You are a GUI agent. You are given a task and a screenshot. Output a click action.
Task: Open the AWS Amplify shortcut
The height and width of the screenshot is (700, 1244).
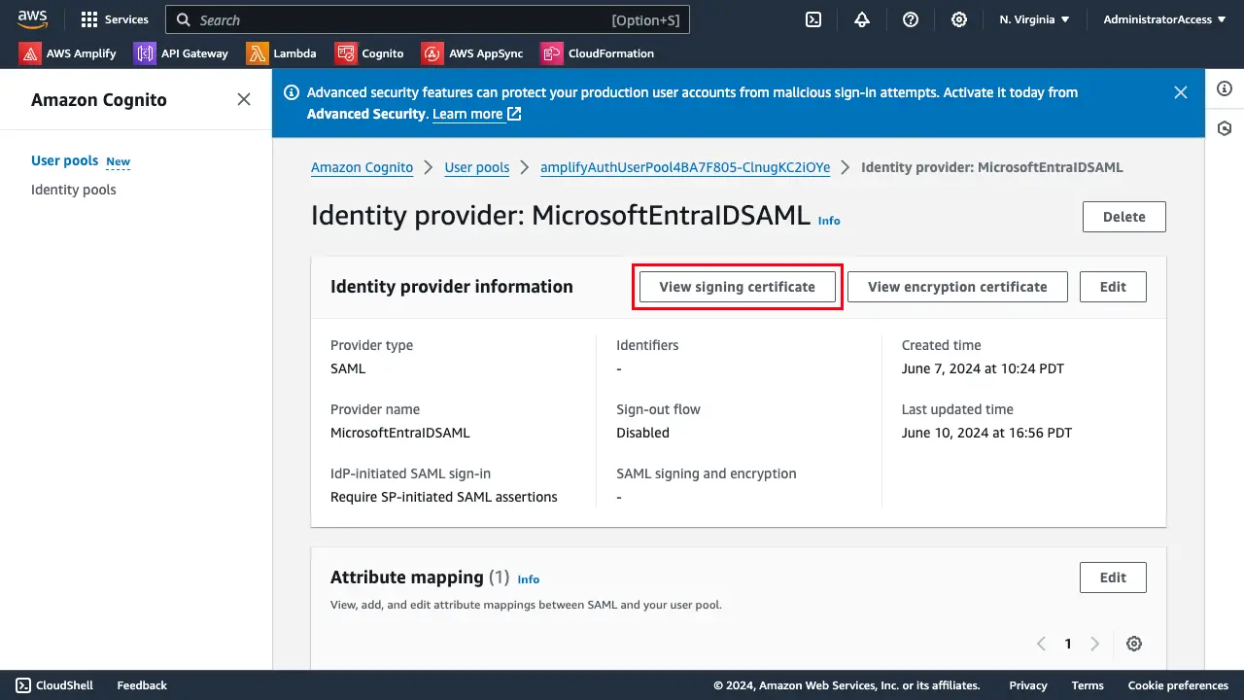[68, 53]
